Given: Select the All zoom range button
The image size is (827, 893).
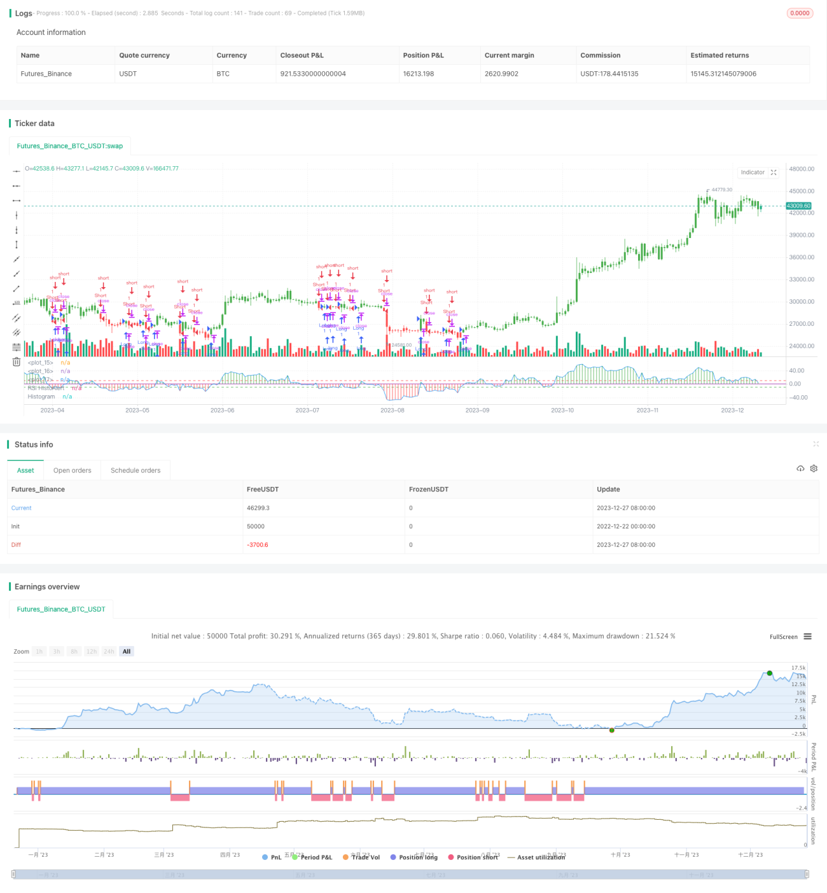Looking at the screenshot, I should tap(127, 651).
